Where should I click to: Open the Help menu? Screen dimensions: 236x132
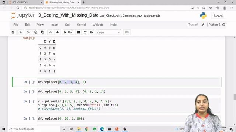pyautogui.click(x=113, y=25)
